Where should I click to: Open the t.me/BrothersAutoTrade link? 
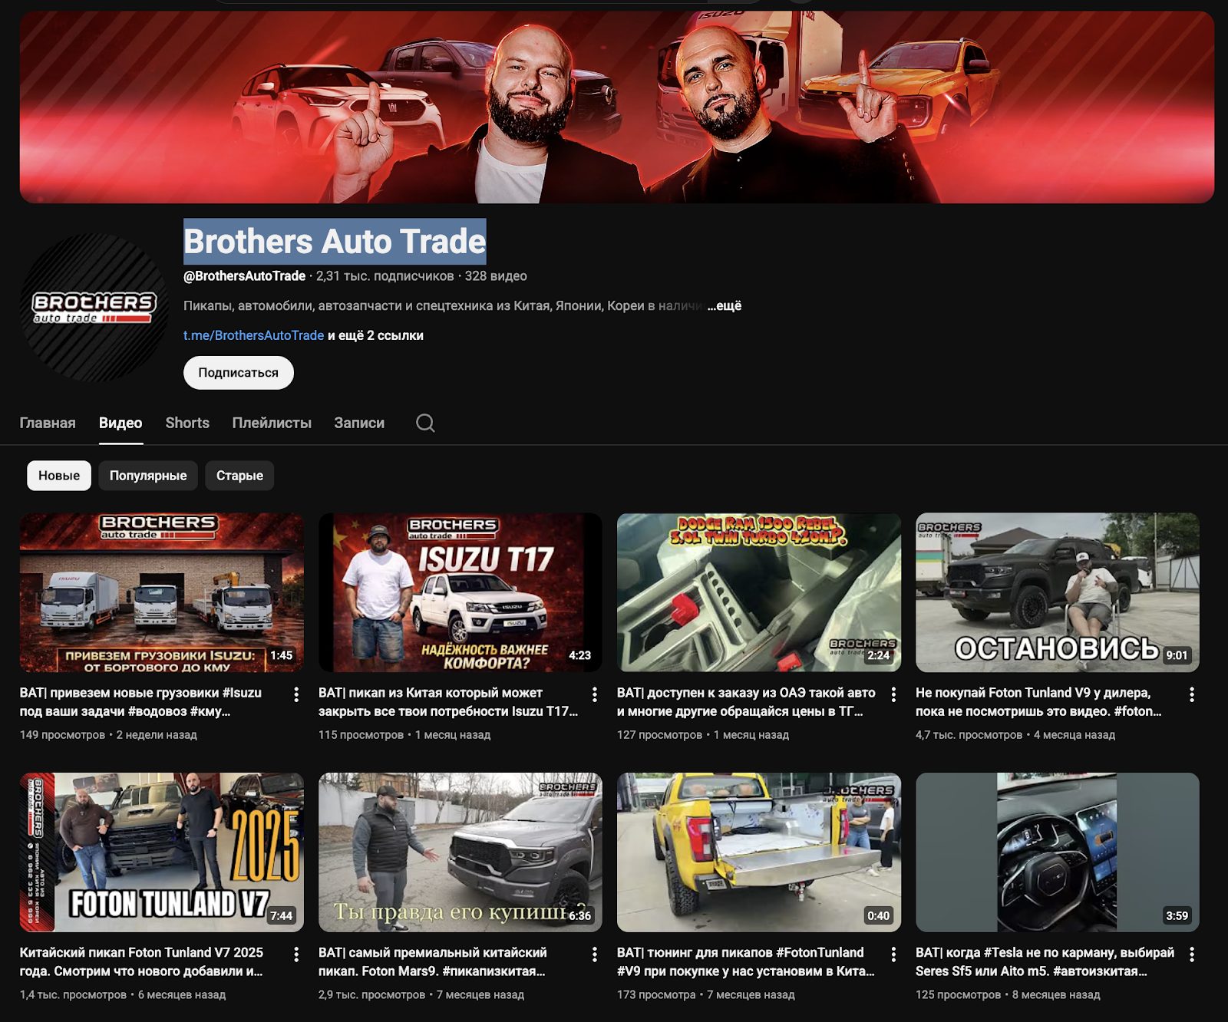pos(253,335)
